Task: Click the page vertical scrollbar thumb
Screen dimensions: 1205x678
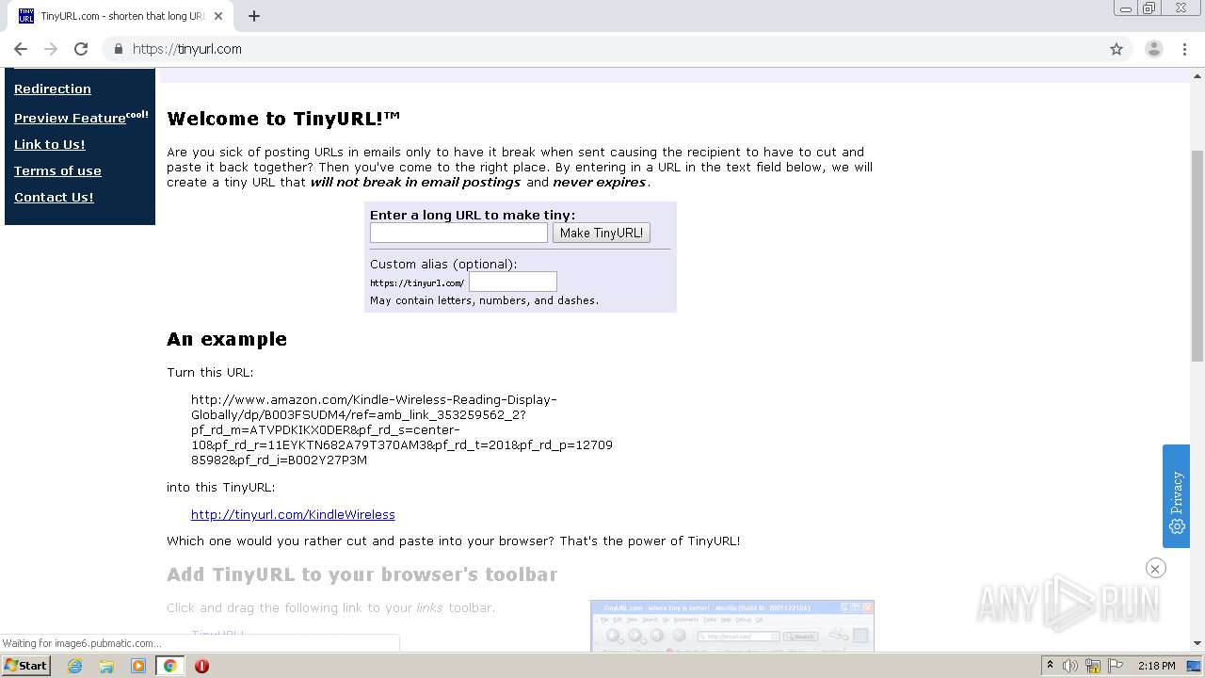Action: (1197, 256)
